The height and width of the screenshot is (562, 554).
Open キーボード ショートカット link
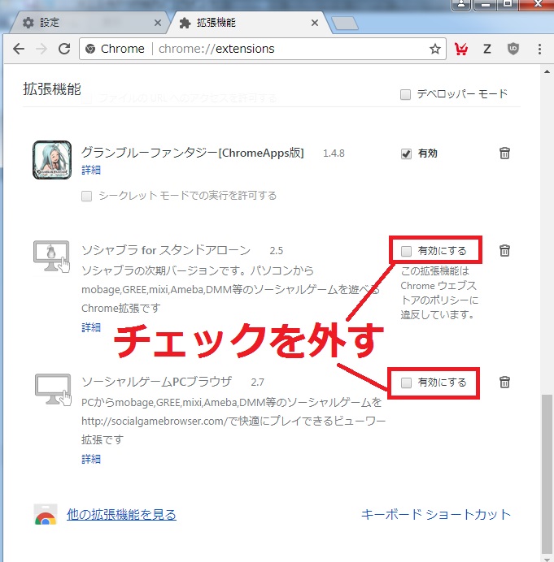pyautogui.click(x=436, y=514)
